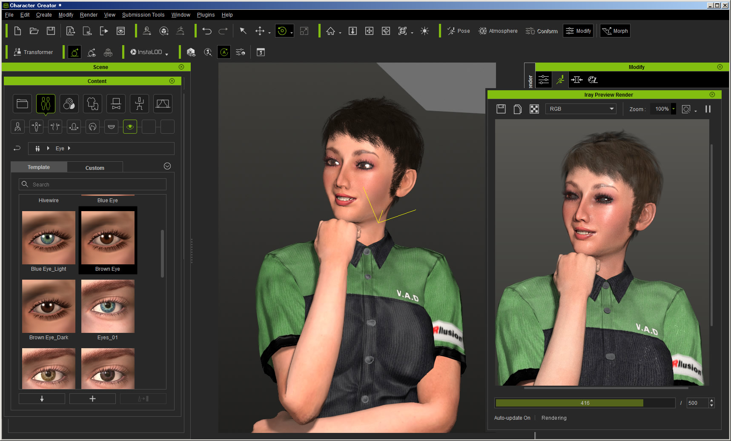Toggle the Rotate tool in toolbar
This screenshot has width=731, height=441.
tap(282, 31)
